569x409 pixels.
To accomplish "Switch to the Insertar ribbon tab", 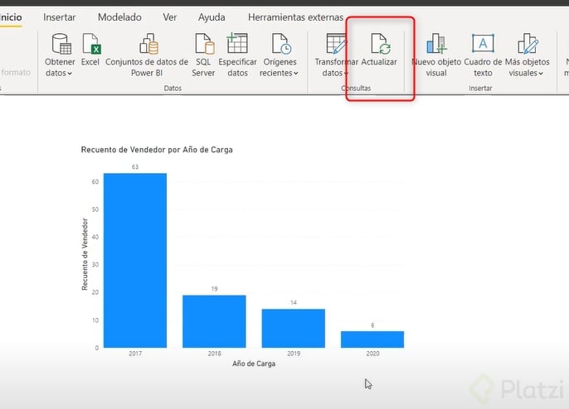I will 60,17.
